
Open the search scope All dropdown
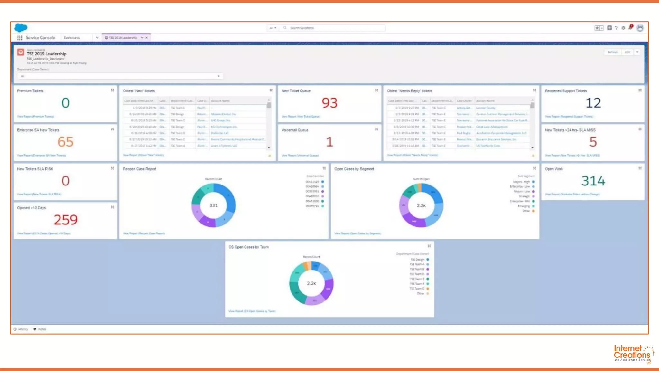[x=273, y=28]
